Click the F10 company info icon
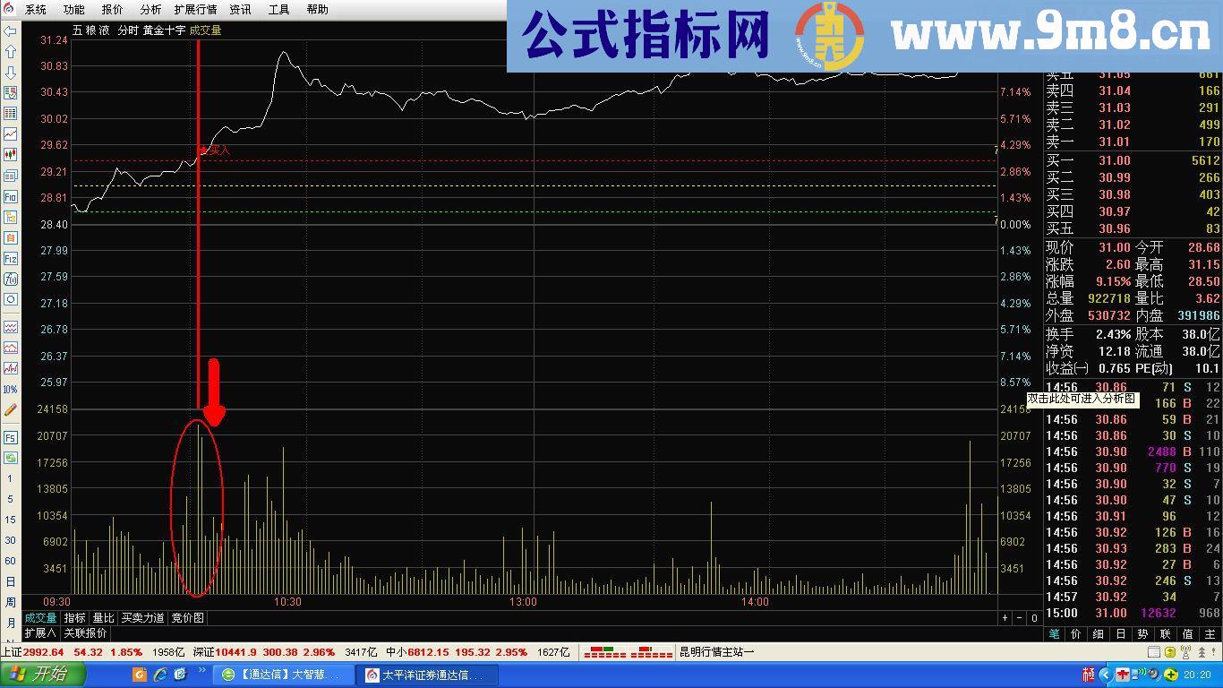The image size is (1223, 688). pyautogui.click(x=13, y=196)
